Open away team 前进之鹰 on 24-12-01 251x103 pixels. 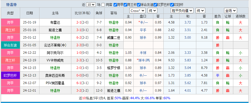coord(114,91)
